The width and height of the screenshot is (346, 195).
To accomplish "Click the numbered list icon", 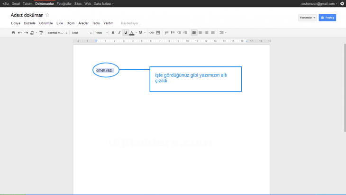I will coord(166,33).
